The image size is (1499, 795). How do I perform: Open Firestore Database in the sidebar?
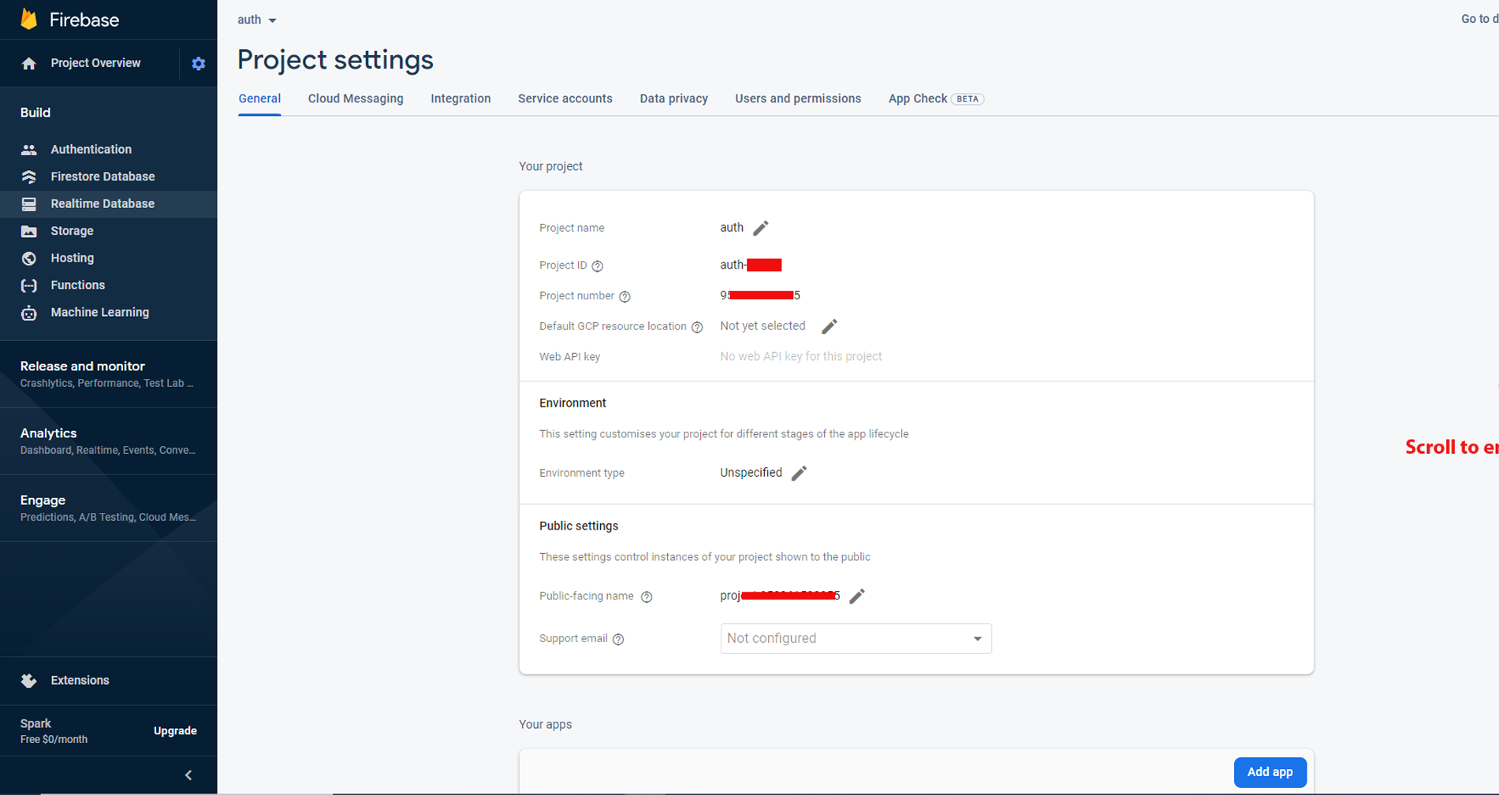point(103,176)
